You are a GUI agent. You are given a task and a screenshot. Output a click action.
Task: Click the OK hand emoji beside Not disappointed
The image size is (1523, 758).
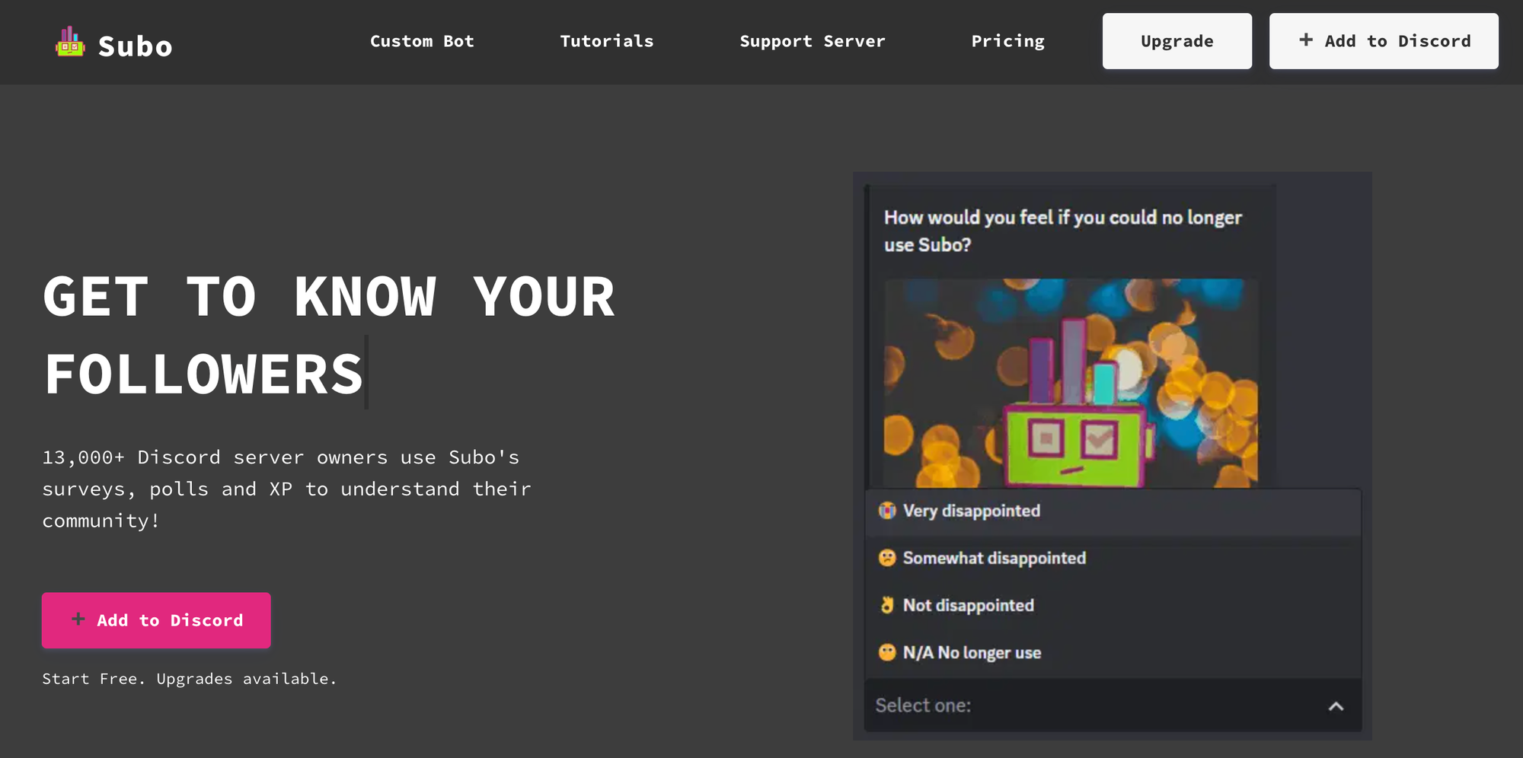pos(887,605)
